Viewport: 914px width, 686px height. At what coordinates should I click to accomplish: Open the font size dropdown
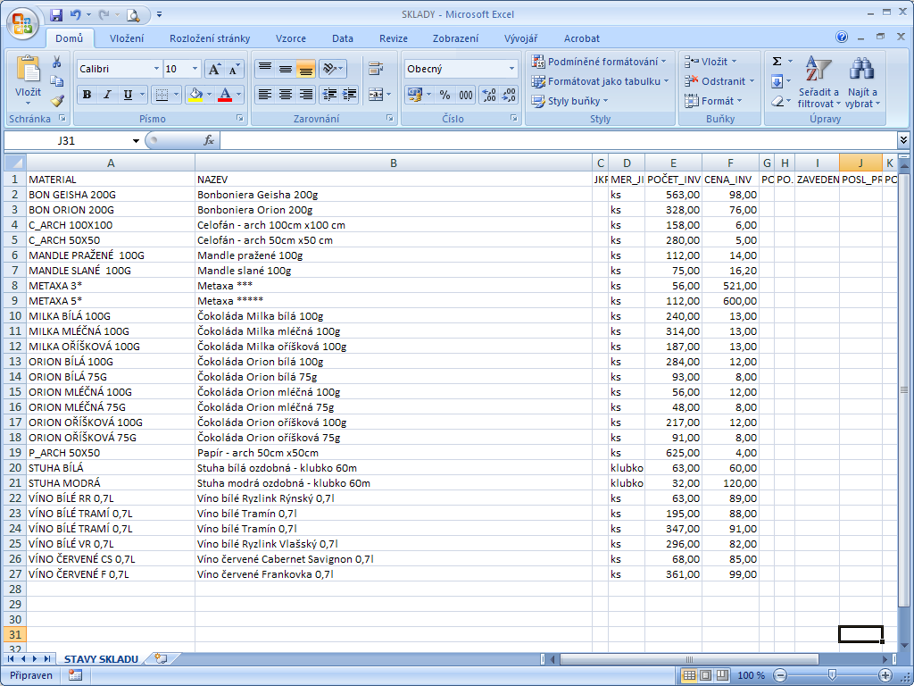(195, 69)
